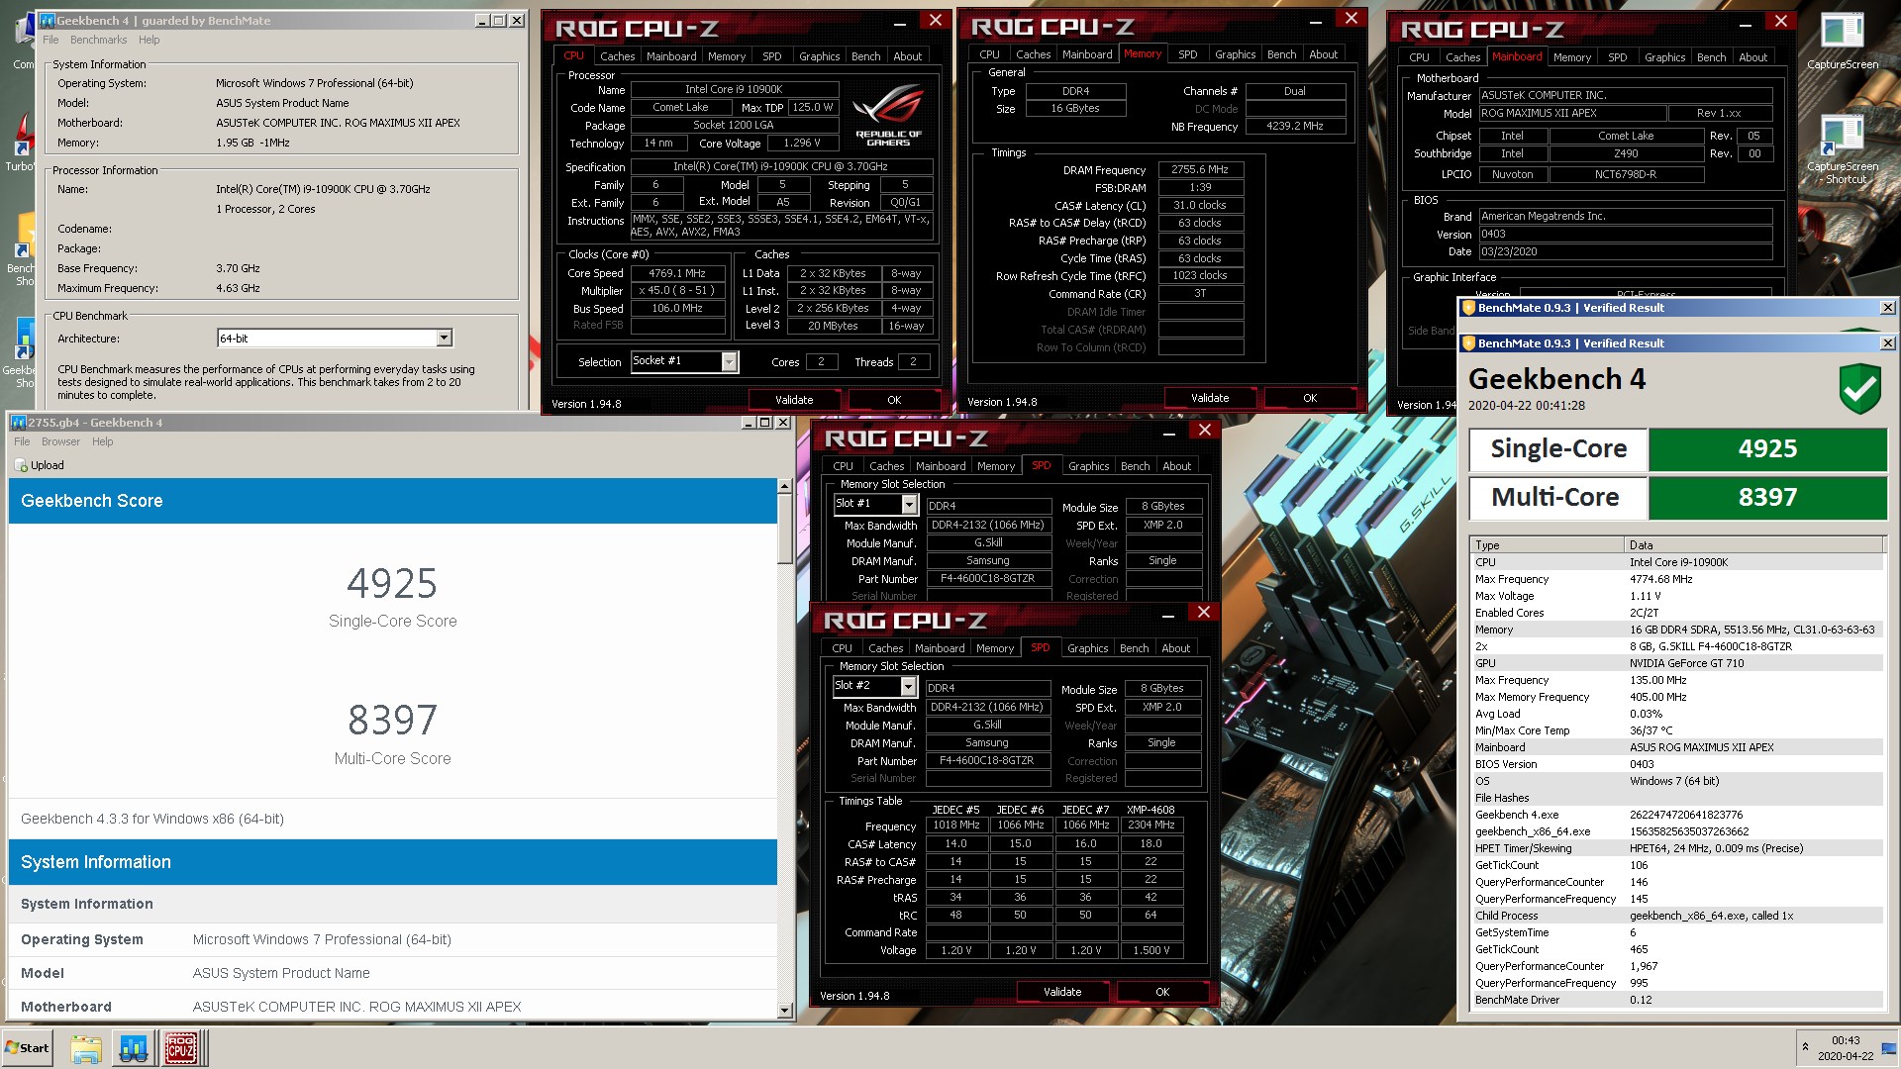Click the Data column header in BenchMate

[x=1754, y=545]
